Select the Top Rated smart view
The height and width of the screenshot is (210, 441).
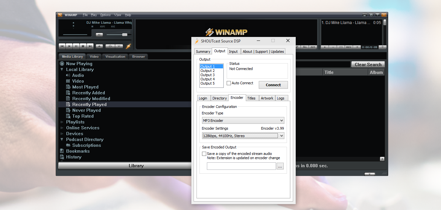click(x=83, y=116)
